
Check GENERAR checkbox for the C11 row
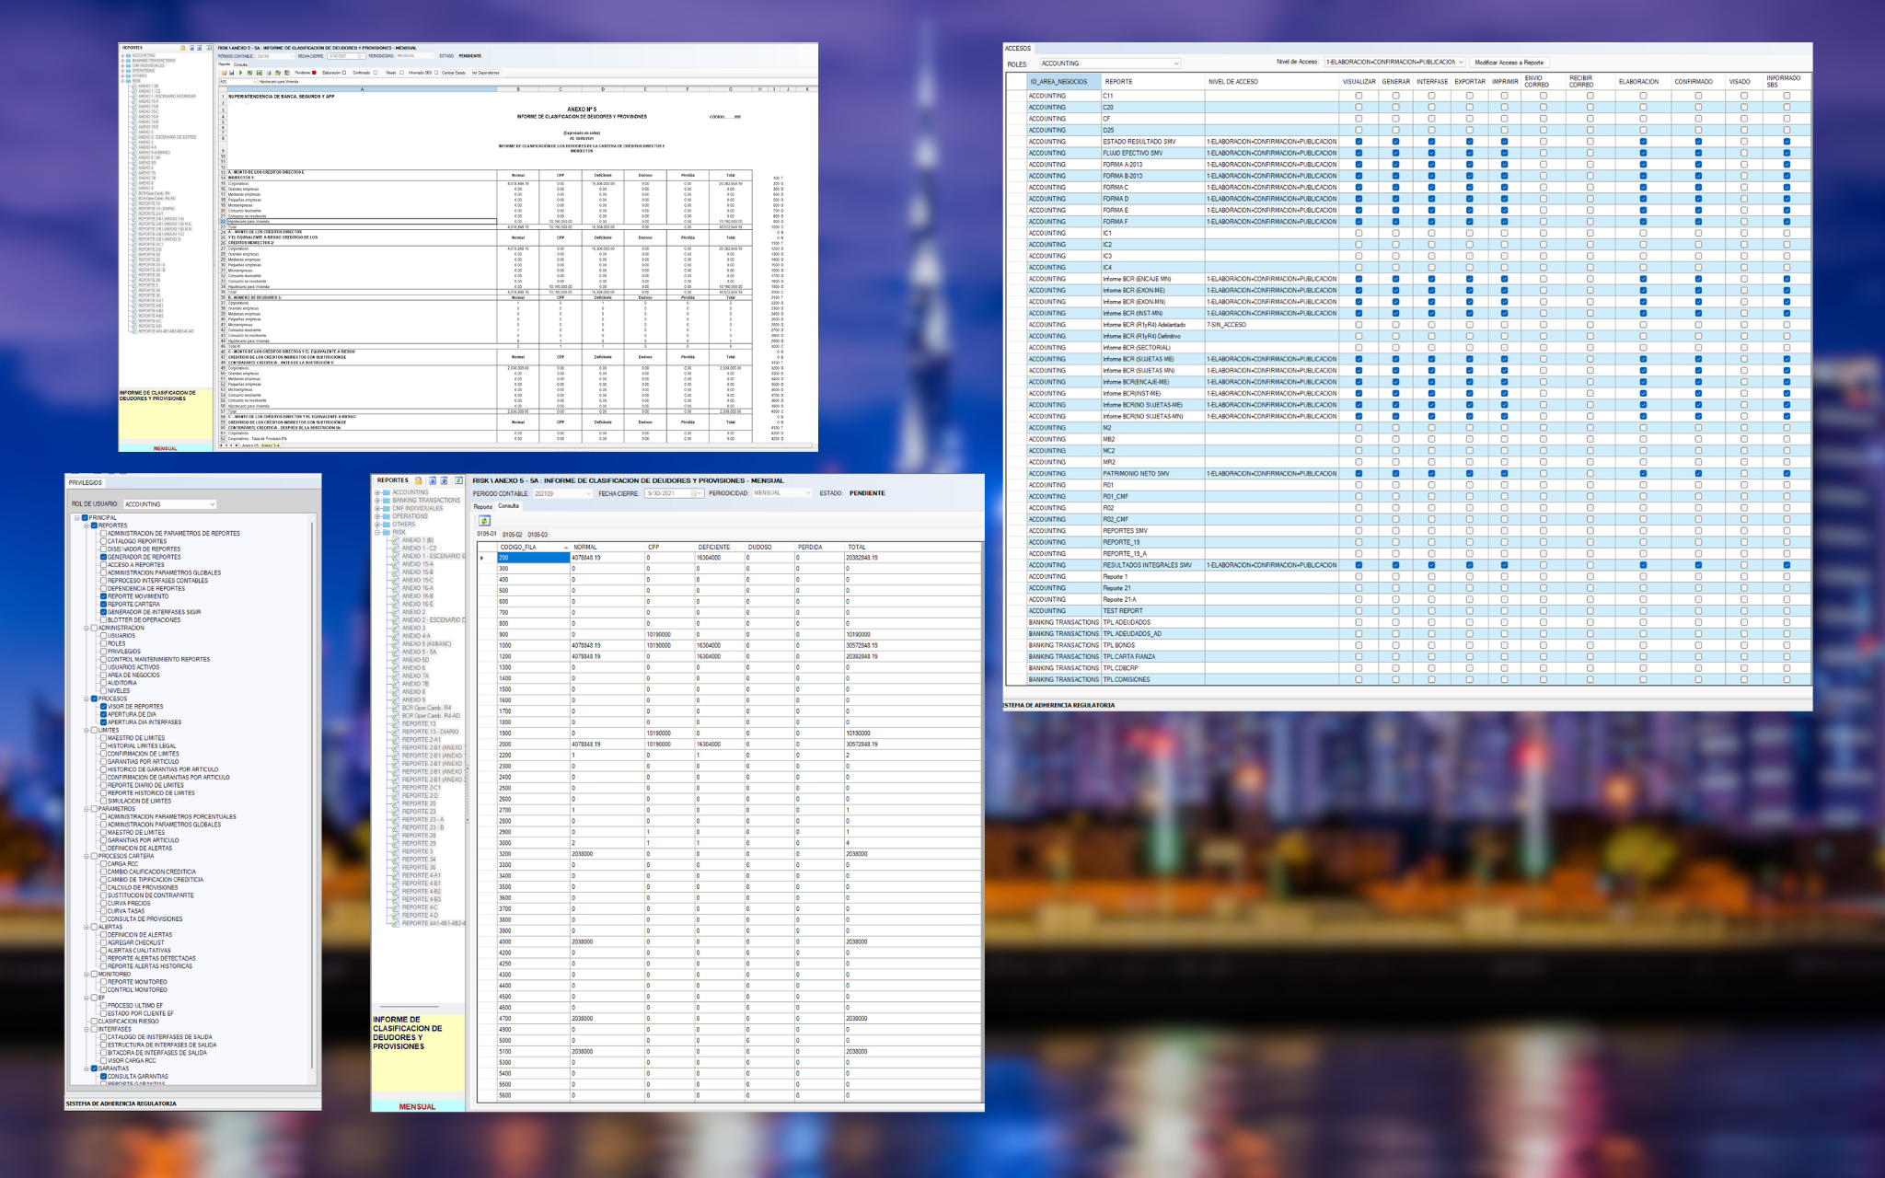point(1395,96)
